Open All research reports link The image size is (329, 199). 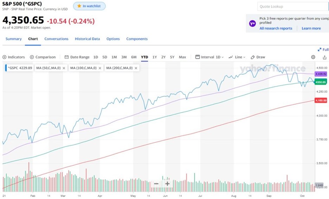276,28
